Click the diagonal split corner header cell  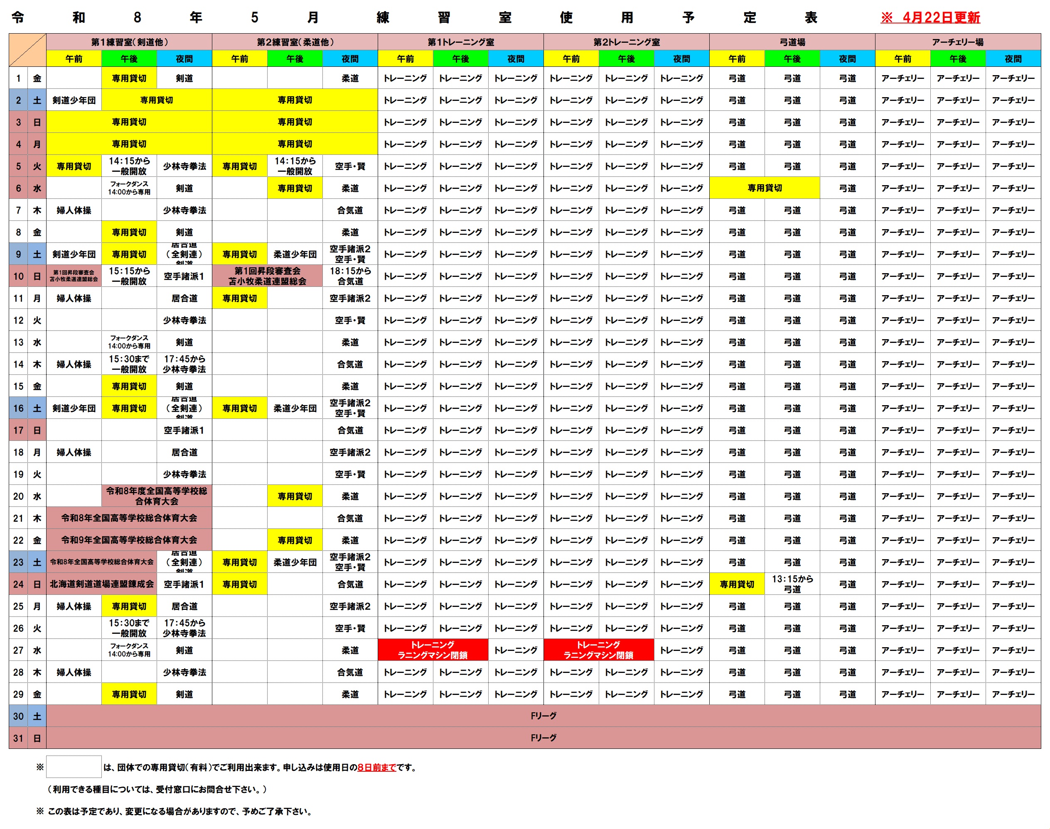coord(28,50)
